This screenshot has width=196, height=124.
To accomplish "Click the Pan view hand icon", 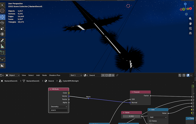I will [x=190, y=24].
